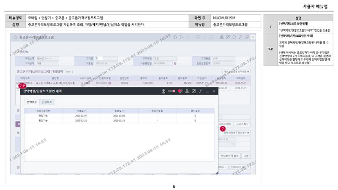Click the 품명 column header in main table
The height and width of the screenshot is (190, 338).
tap(55, 78)
